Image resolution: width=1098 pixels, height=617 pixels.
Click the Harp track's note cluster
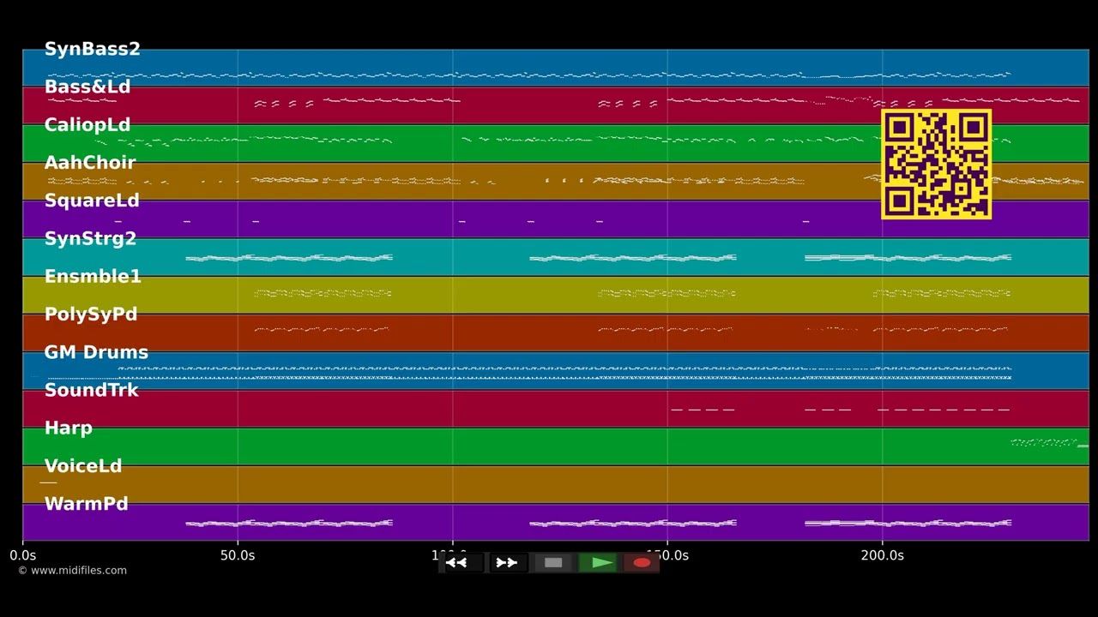click(1049, 444)
